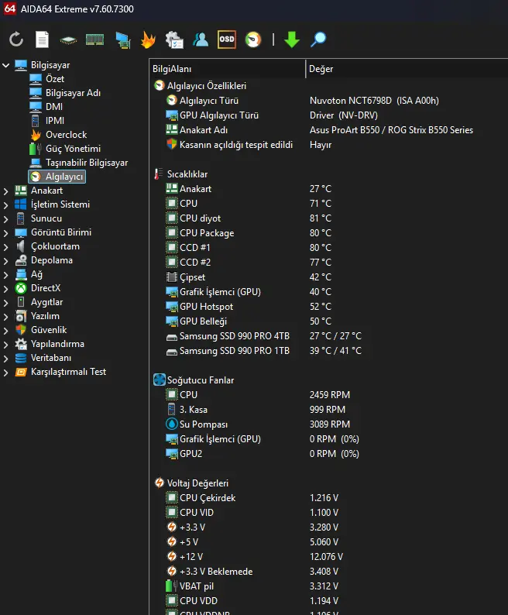The height and width of the screenshot is (615, 508).
Task: Expand the Görüntü Birimi node
Action: pyautogui.click(x=6, y=232)
